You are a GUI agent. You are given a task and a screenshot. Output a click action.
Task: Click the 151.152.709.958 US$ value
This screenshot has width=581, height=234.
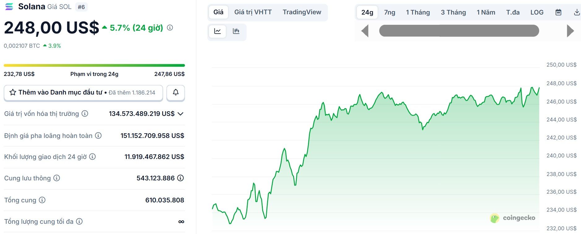[x=152, y=135]
